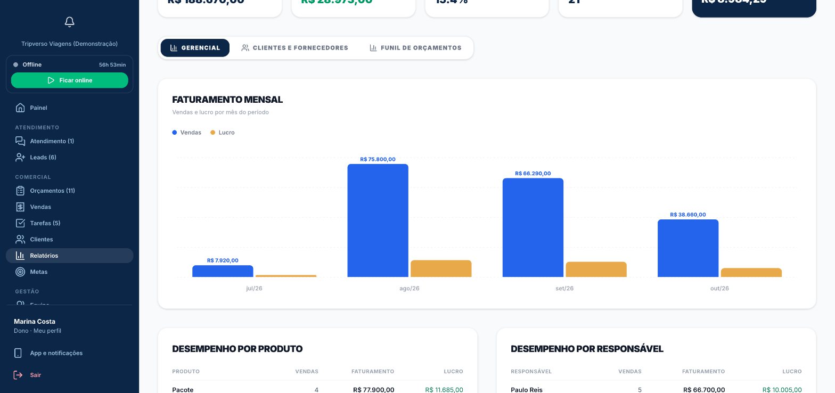This screenshot has width=835, height=393.
Task: Click the play icon in Ficar online
Action: click(x=51, y=80)
